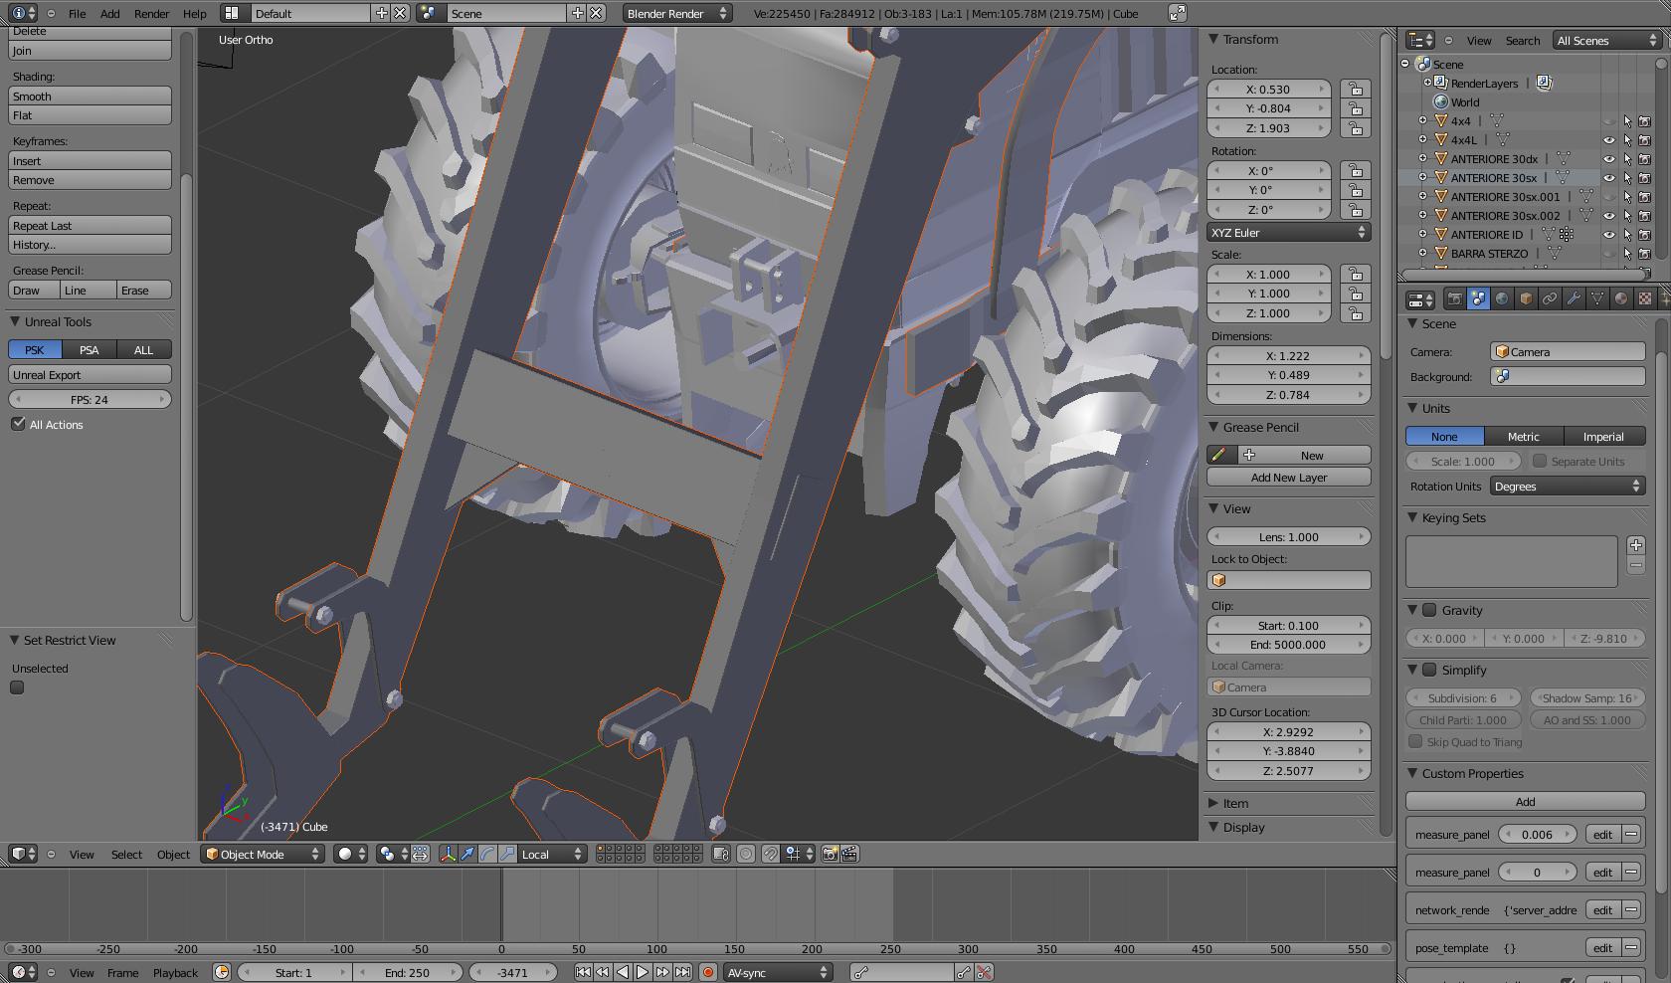Toggle the All Actions checkbox
This screenshot has height=983, width=1671.
[18, 424]
